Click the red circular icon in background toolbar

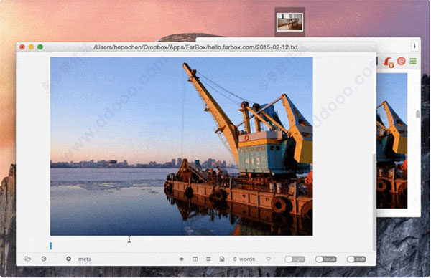click(x=401, y=61)
